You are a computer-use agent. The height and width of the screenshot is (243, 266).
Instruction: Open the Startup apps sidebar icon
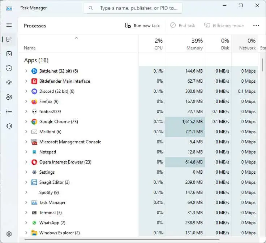9,83
